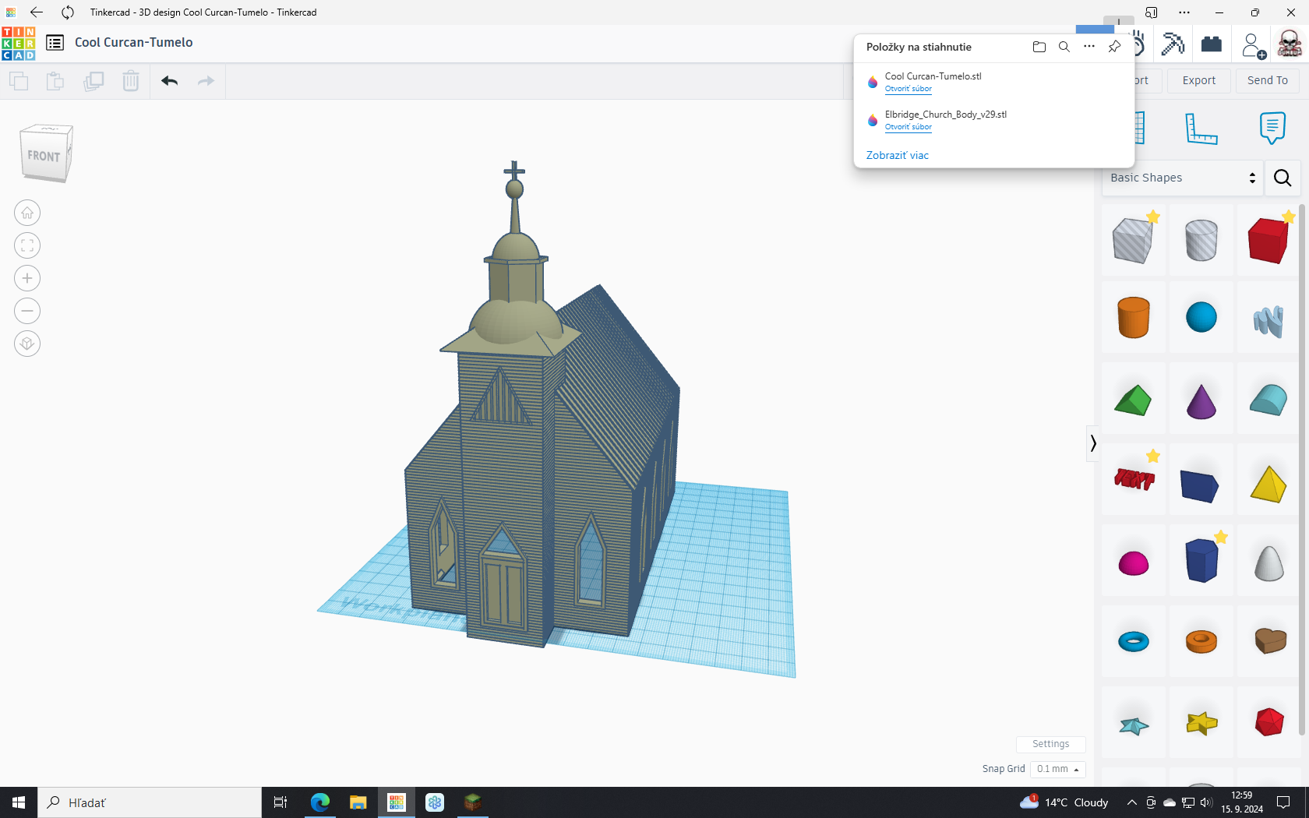This screenshot has height=818, width=1309.
Task: Click the Export button
Action: pyautogui.click(x=1198, y=80)
